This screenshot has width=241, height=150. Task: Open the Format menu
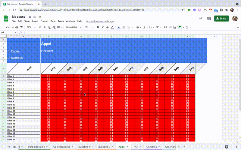[44, 21]
